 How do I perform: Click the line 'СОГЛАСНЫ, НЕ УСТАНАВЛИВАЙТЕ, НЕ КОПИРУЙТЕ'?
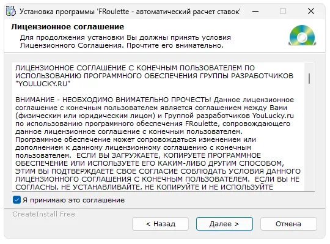tap(144, 187)
